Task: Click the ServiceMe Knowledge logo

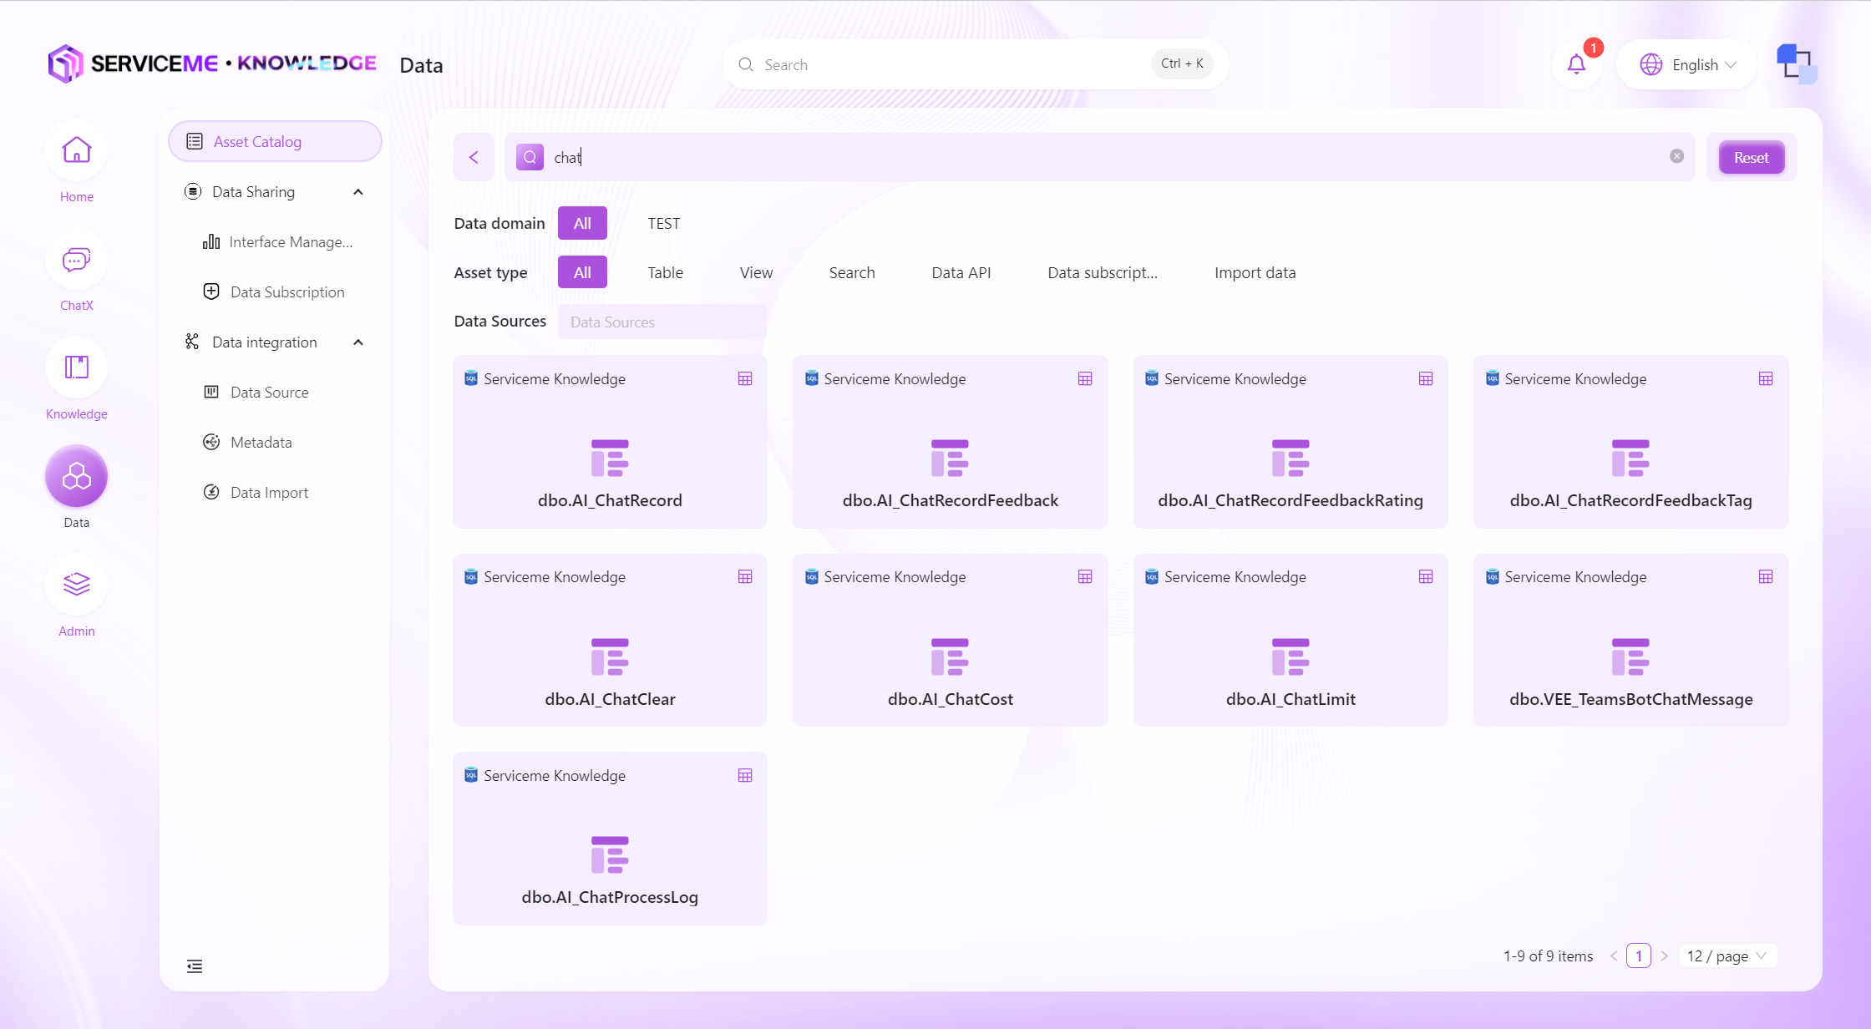Action: (212, 63)
